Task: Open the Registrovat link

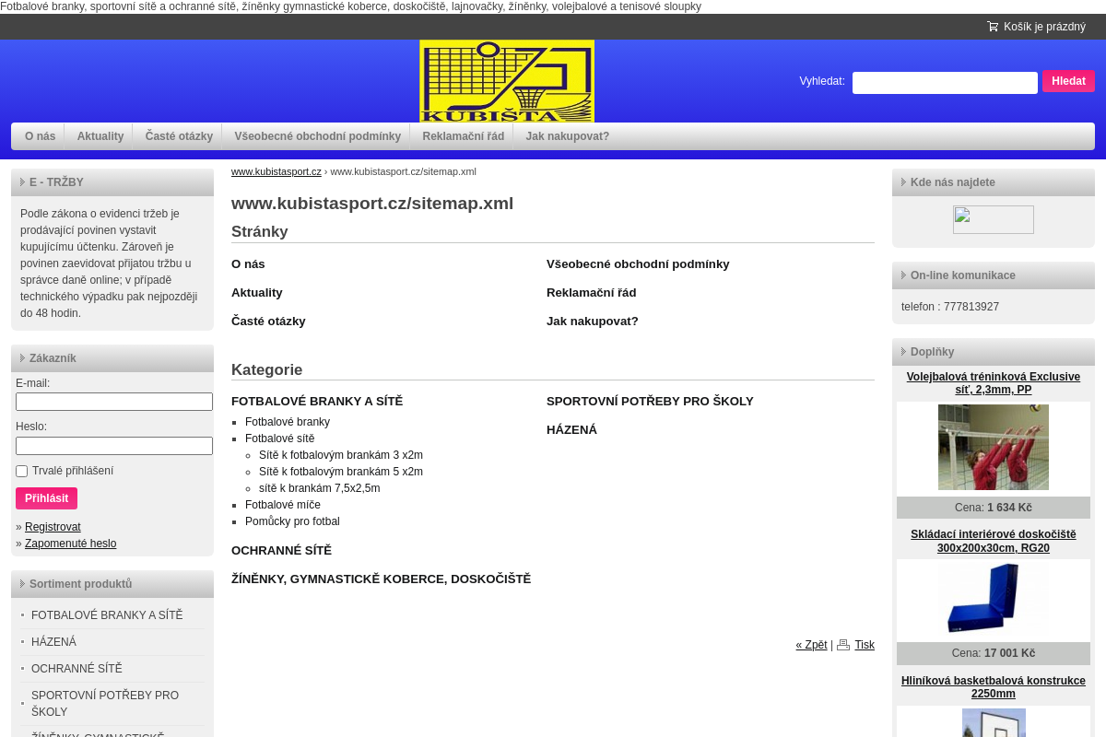Action: click(x=53, y=526)
